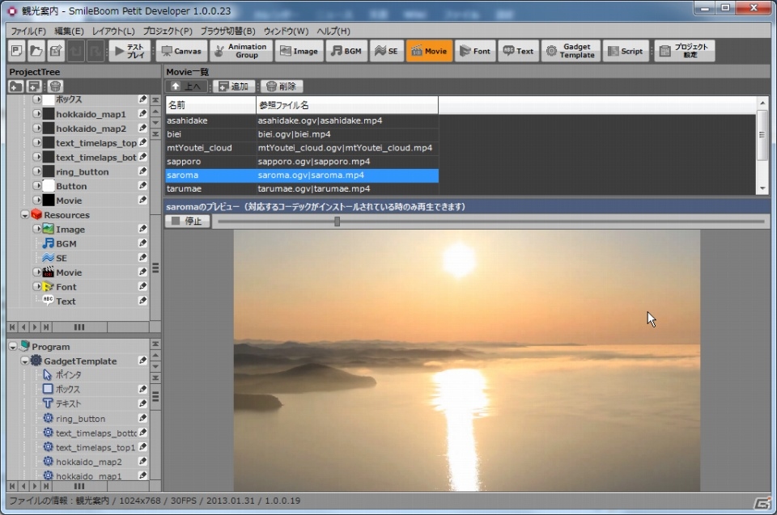The height and width of the screenshot is (515, 777).
Task: Click the saroma movie preview image
Action: click(467, 361)
